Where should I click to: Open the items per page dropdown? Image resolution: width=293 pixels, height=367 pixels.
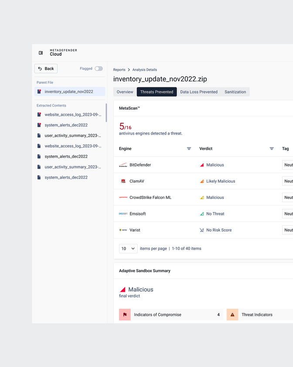click(x=128, y=249)
